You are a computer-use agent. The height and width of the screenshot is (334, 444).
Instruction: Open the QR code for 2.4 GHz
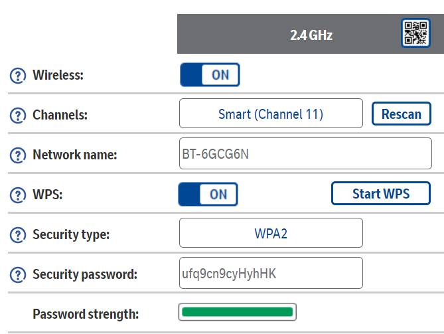pyautogui.click(x=415, y=34)
